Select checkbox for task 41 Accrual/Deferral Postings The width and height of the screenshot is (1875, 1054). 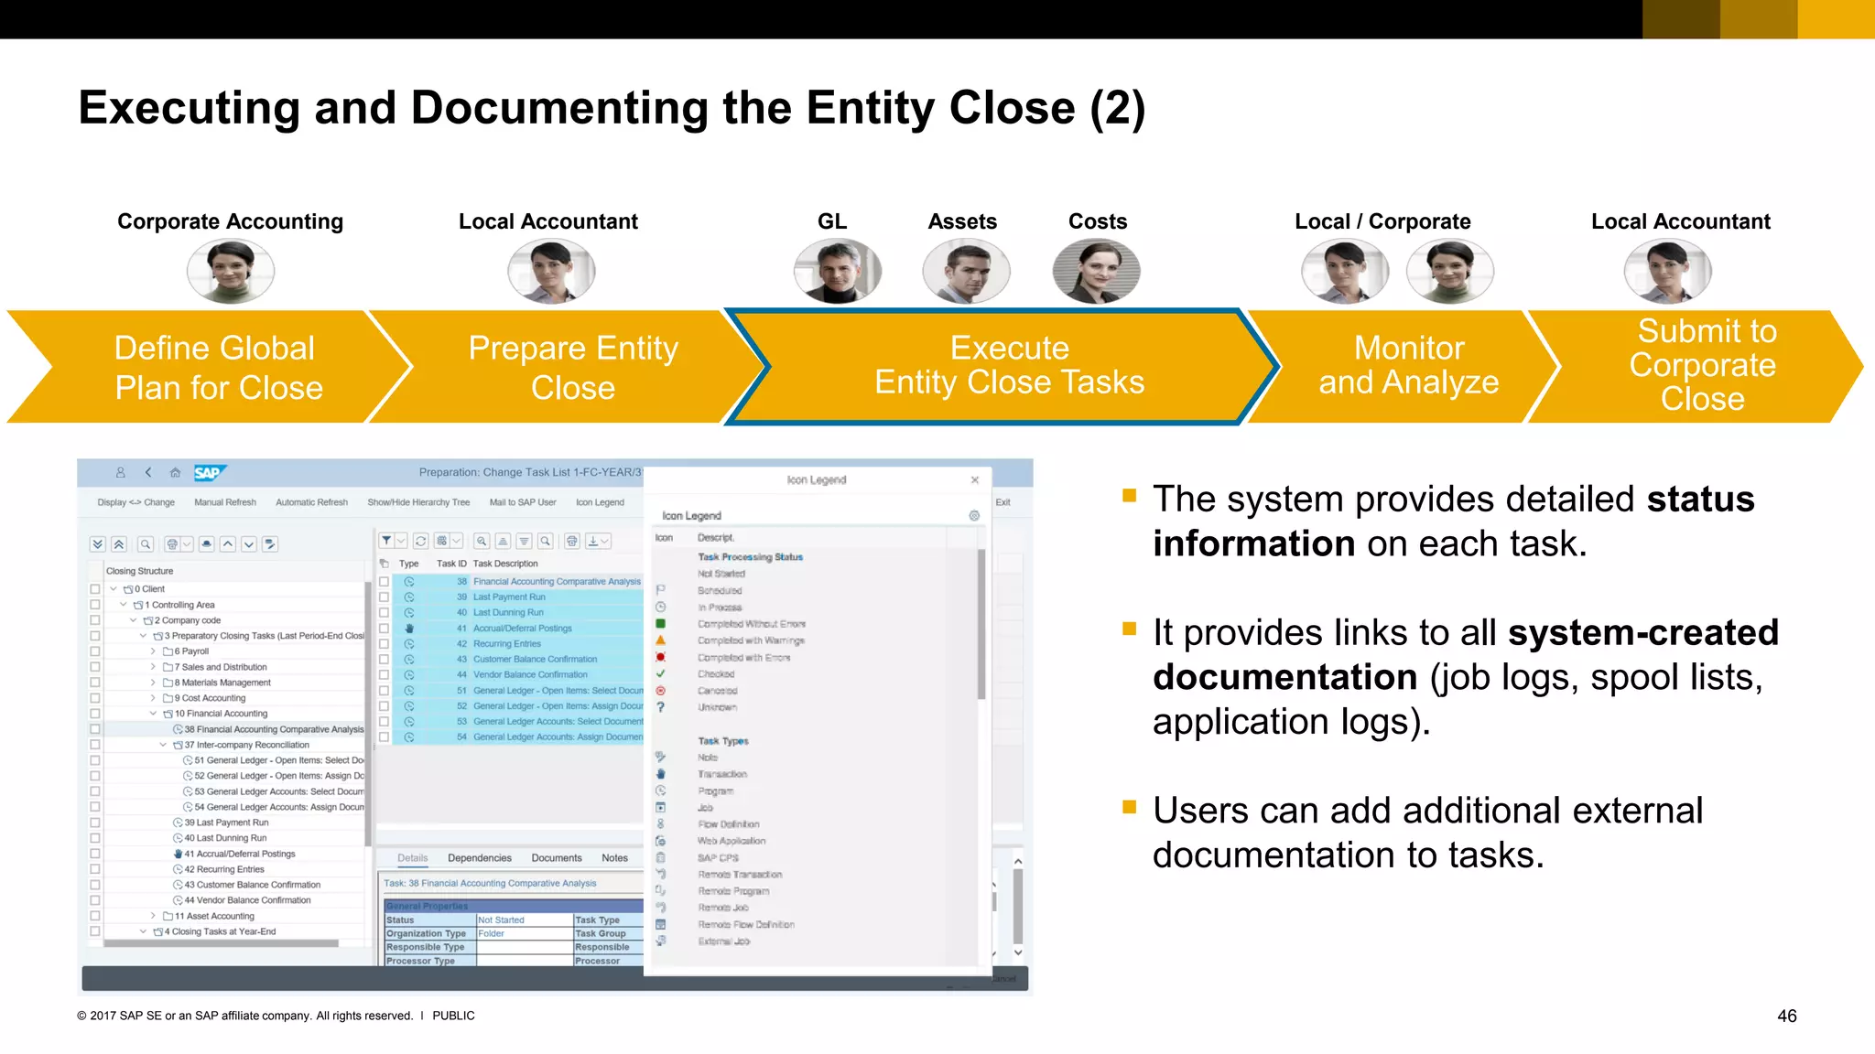pos(385,628)
